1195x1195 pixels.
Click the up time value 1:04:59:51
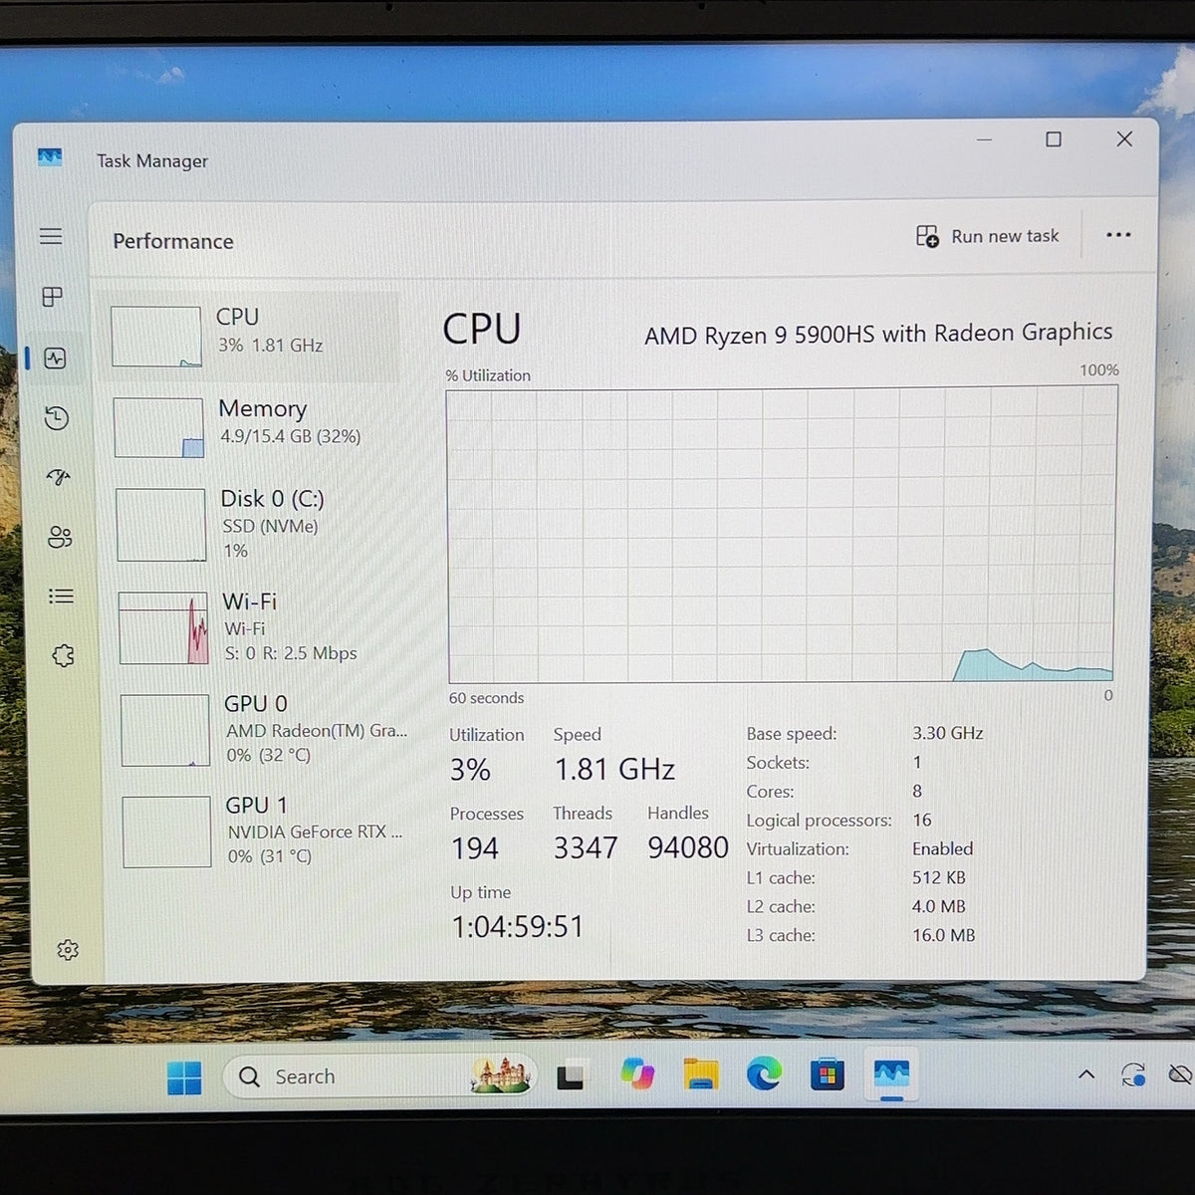(x=518, y=927)
